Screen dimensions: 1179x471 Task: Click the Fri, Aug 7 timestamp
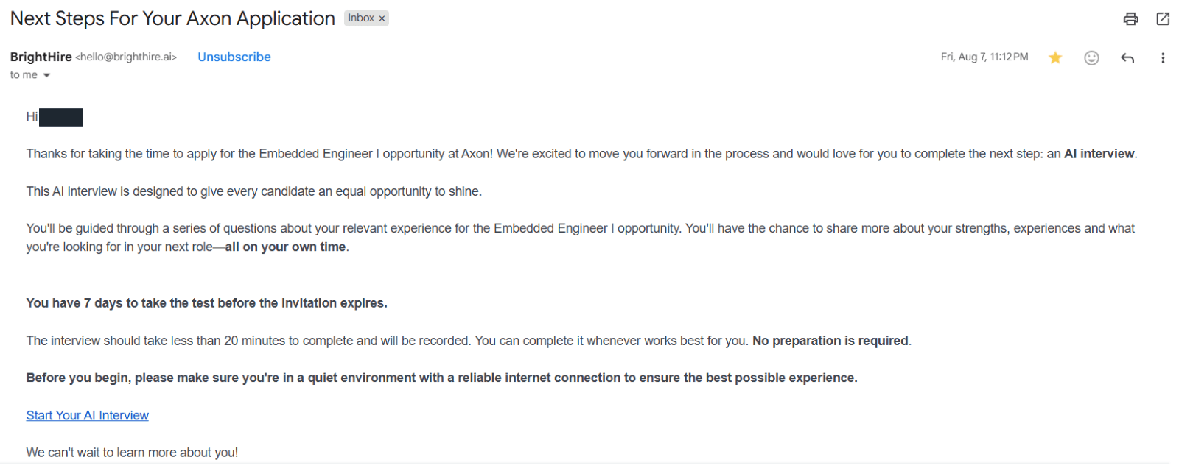[x=984, y=57]
